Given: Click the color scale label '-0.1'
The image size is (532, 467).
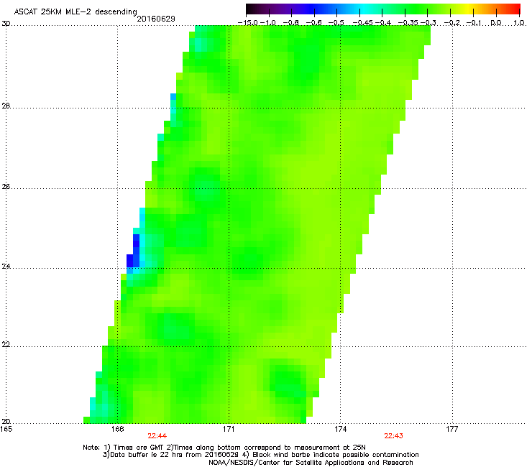Looking at the screenshot, I should (474, 23).
